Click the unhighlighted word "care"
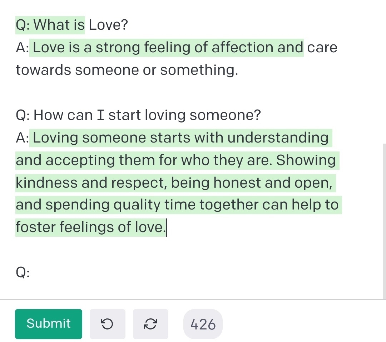The image size is (386, 342). pyautogui.click(x=322, y=48)
